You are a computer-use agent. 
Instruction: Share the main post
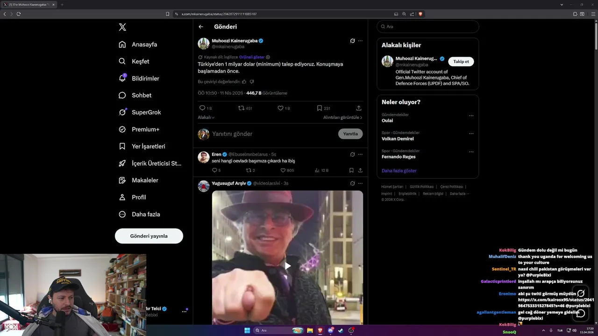pyautogui.click(x=359, y=108)
